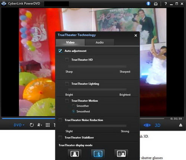Click the Sharpest label

tap(125, 72)
